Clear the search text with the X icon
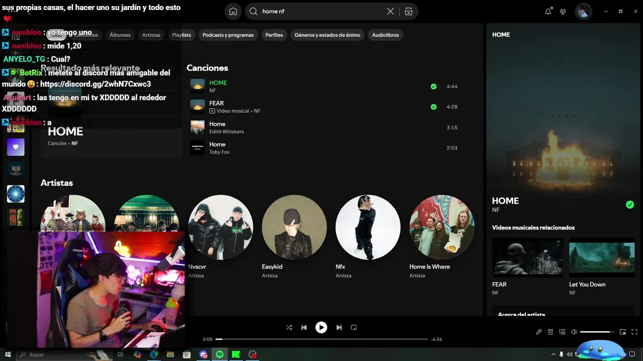 (390, 12)
